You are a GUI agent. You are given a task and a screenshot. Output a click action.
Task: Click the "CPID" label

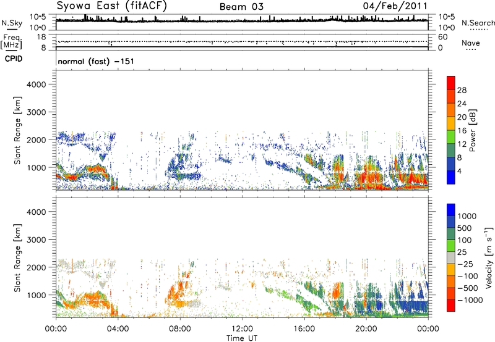click(14, 59)
